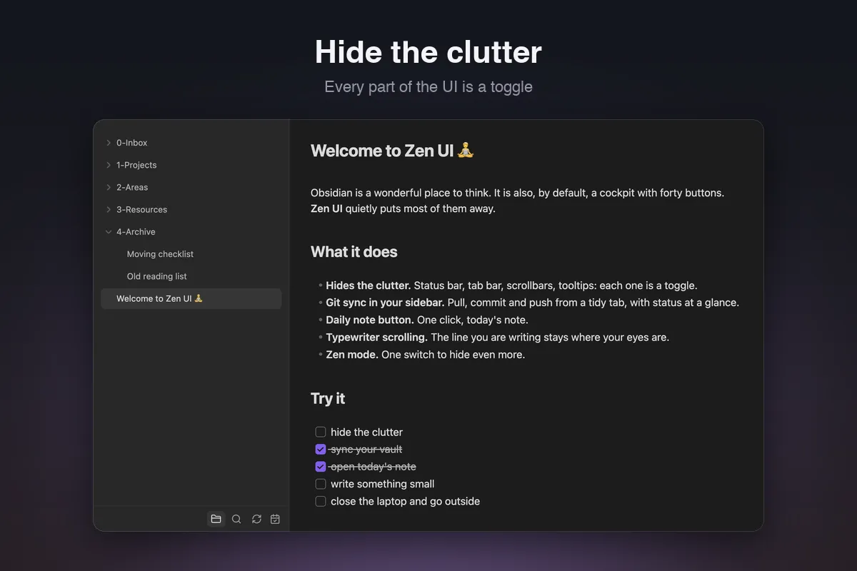This screenshot has height=571, width=857.
Task: Click the "Typewriter scrolling." bullet
Action: [377, 337]
